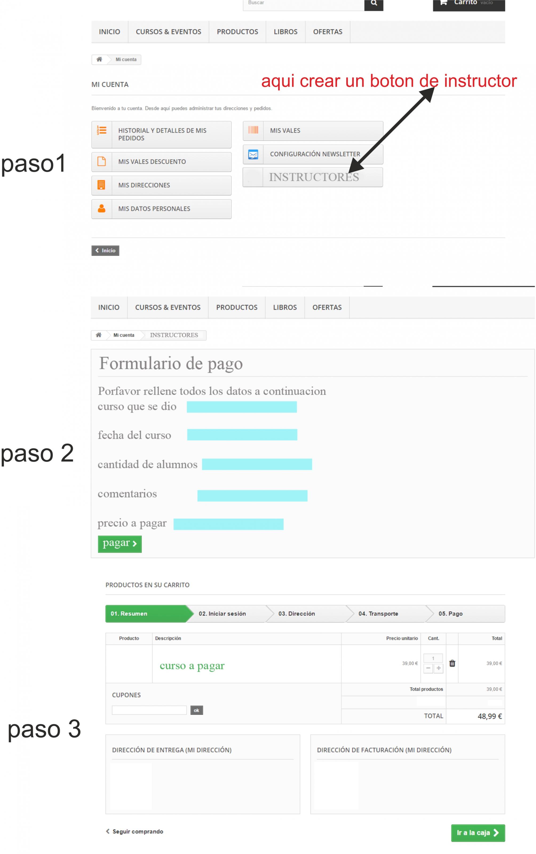Decrease quantity with minus button
This screenshot has width=536, height=854.
(428, 668)
